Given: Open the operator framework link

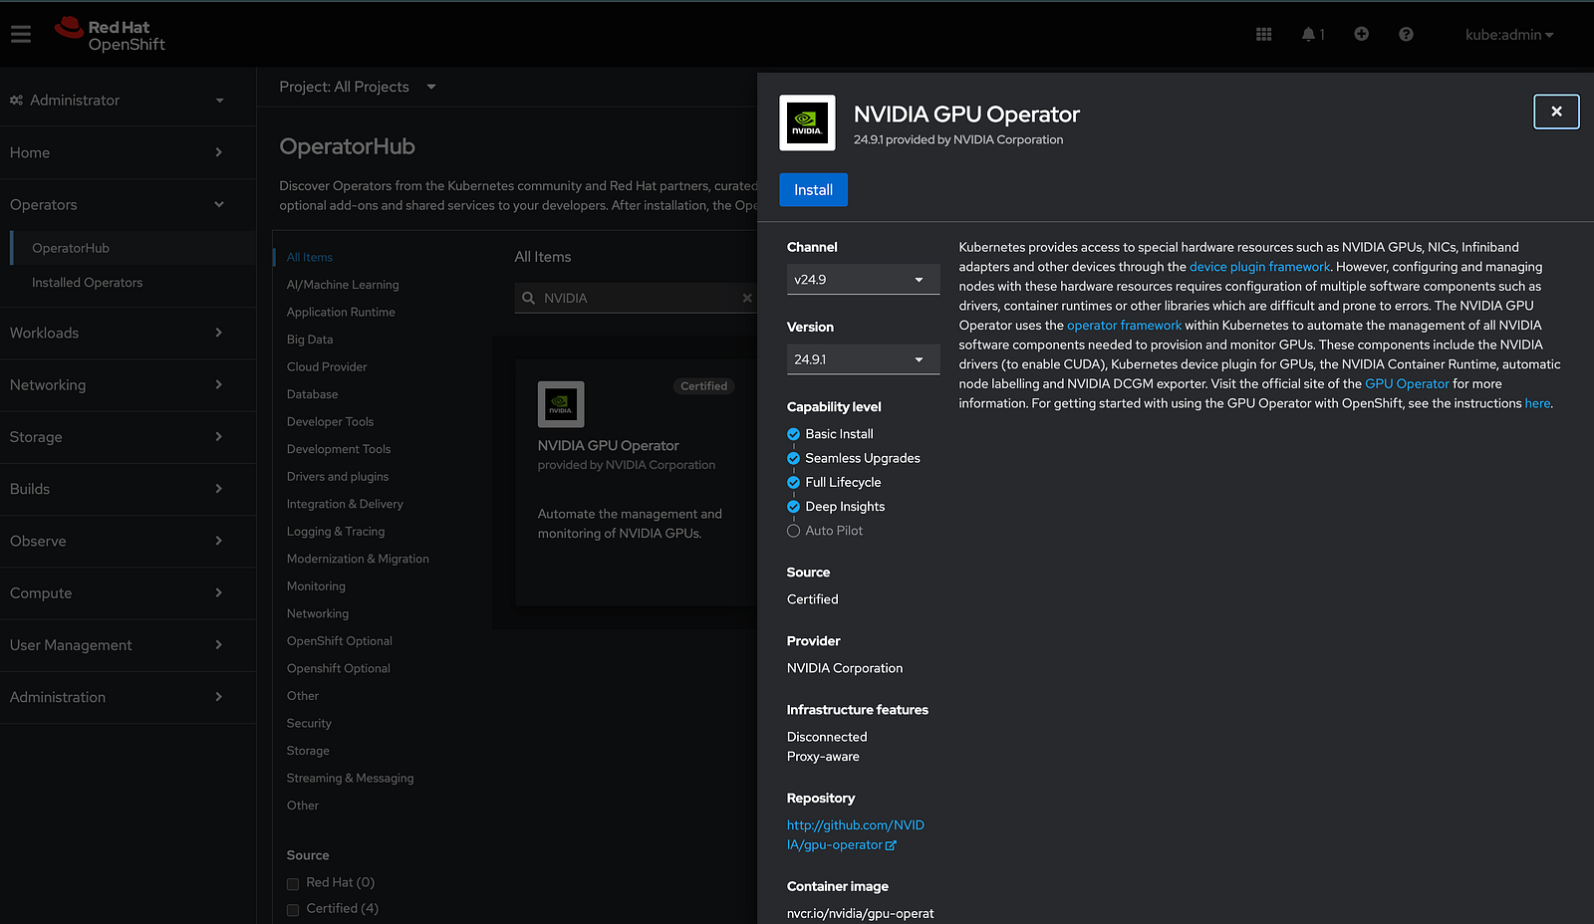Looking at the screenshot, I should pos(1124,326).
